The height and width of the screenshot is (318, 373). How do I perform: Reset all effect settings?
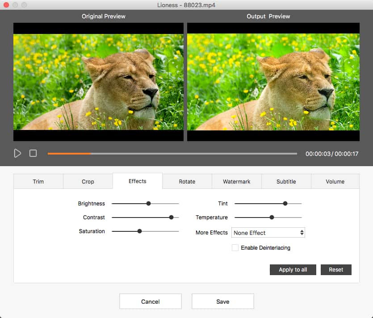click(336, 270)
